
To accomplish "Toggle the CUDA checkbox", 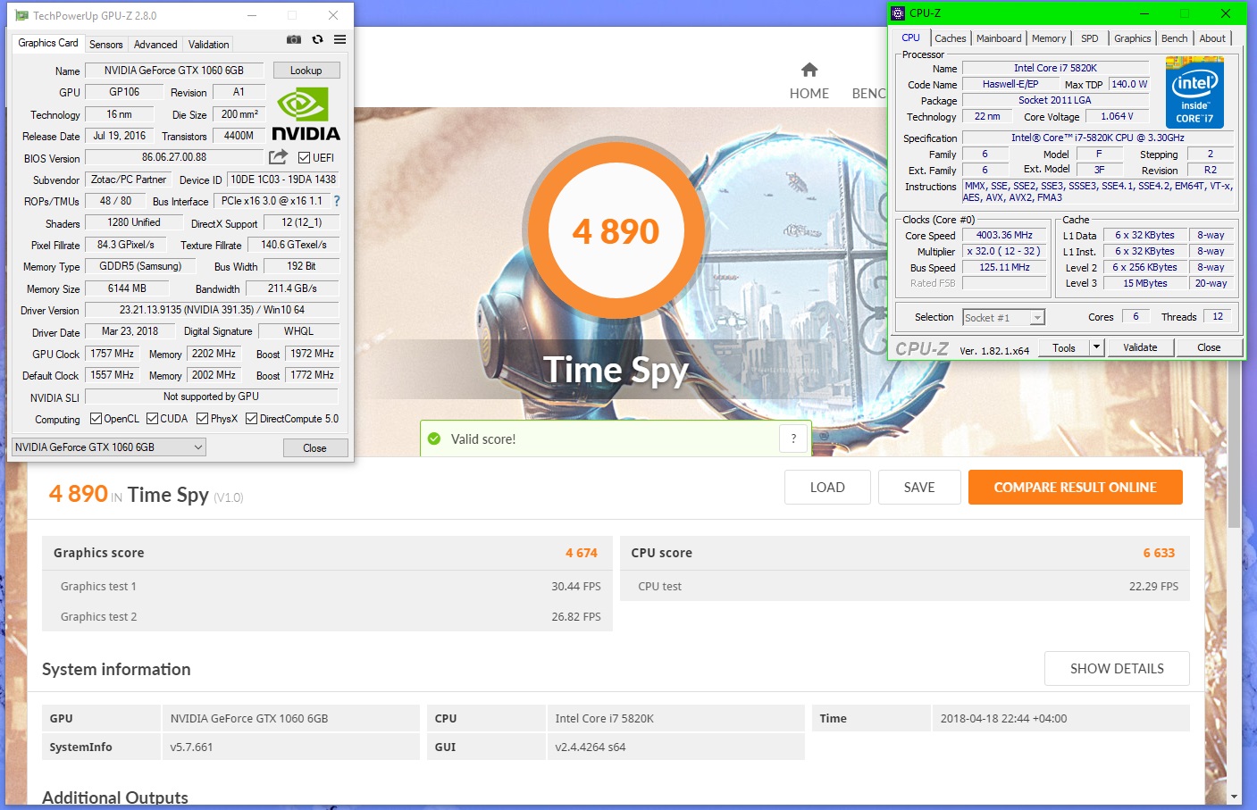I will click(153, 419).
